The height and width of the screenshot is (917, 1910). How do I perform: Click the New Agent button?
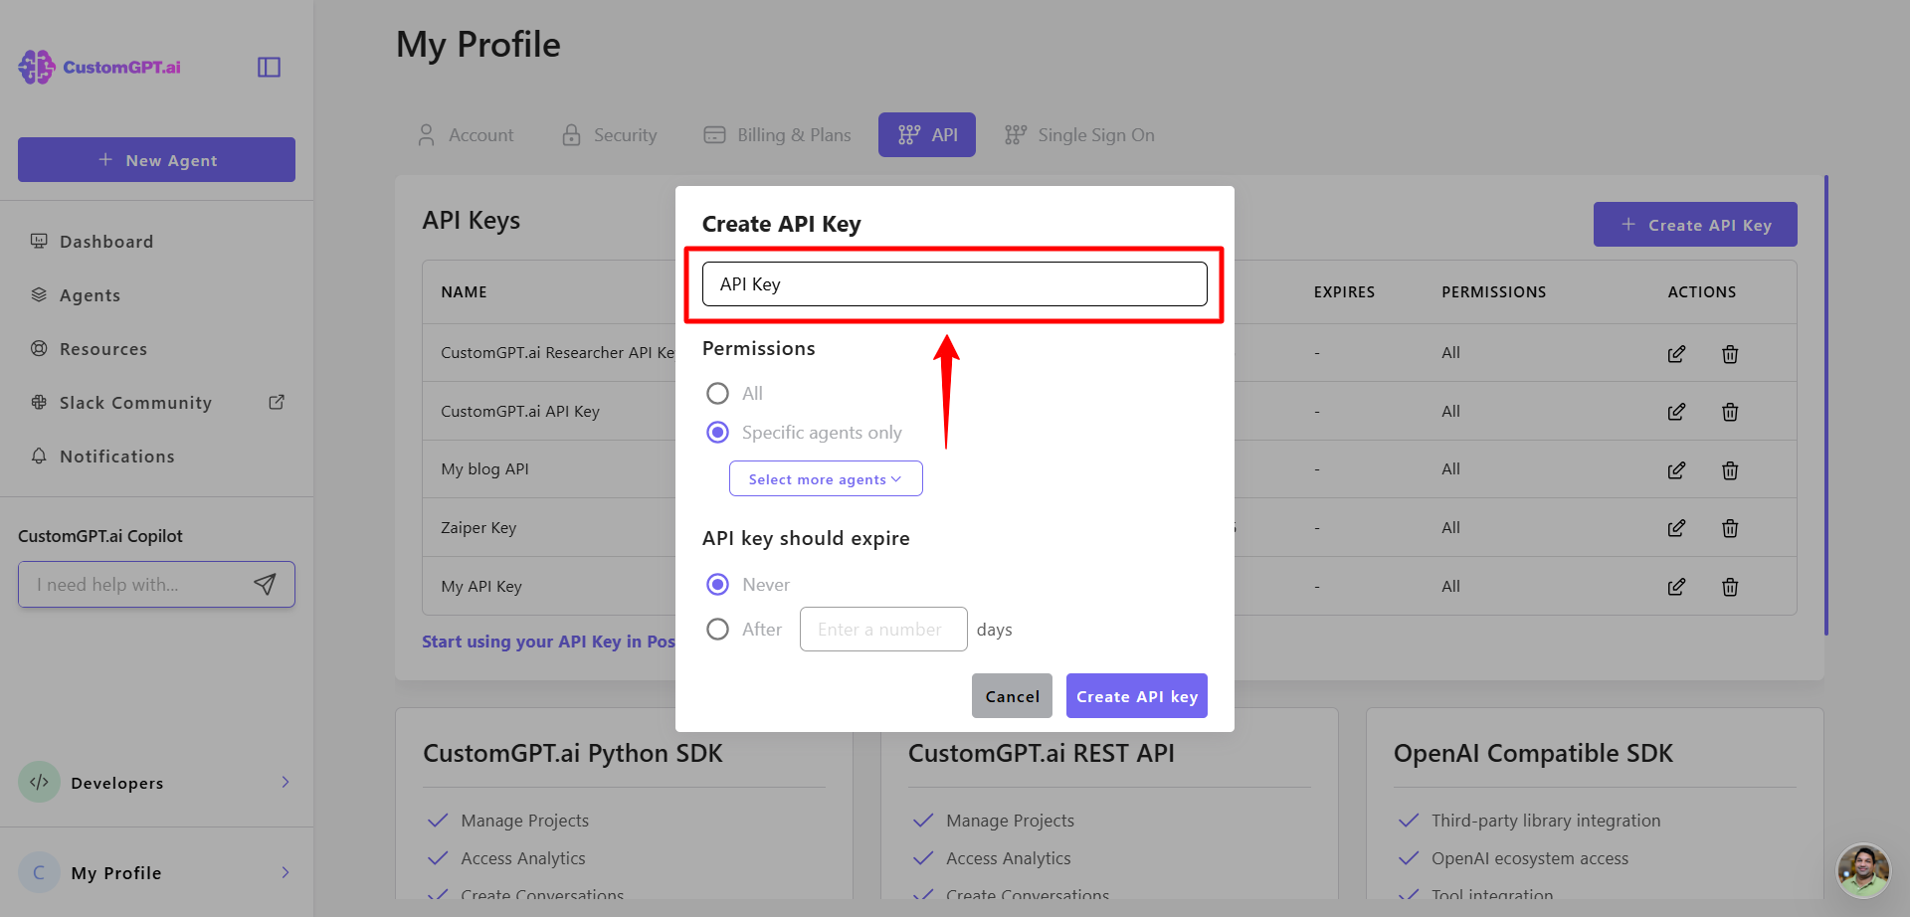click(x=156, y=159)
